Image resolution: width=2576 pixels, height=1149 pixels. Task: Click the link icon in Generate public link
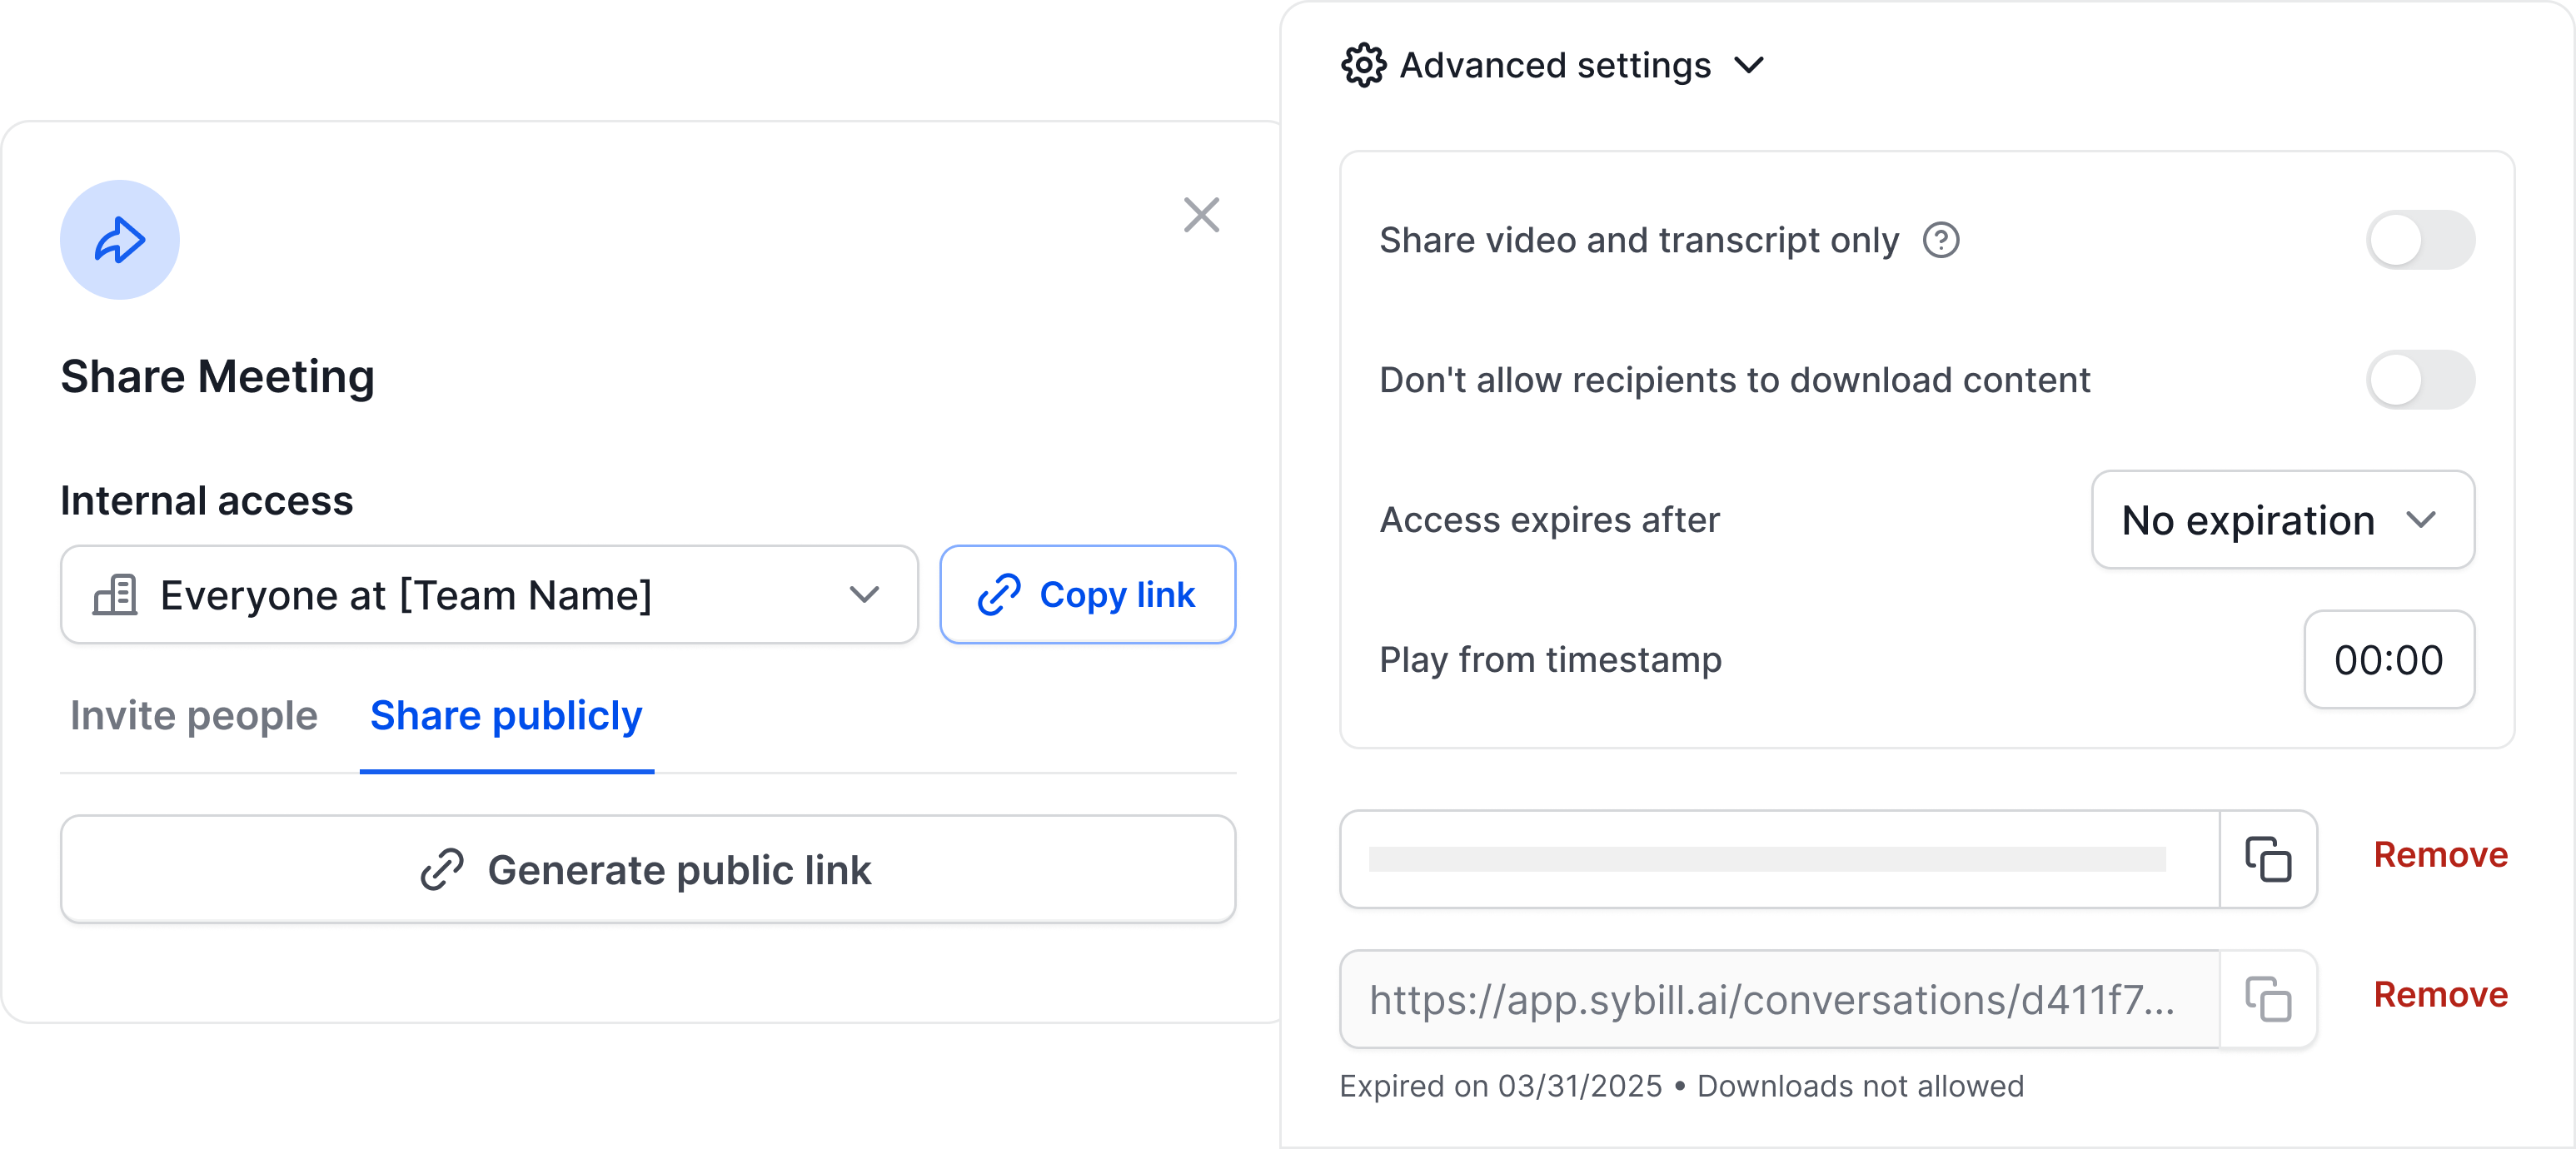(x=441, y=869)
